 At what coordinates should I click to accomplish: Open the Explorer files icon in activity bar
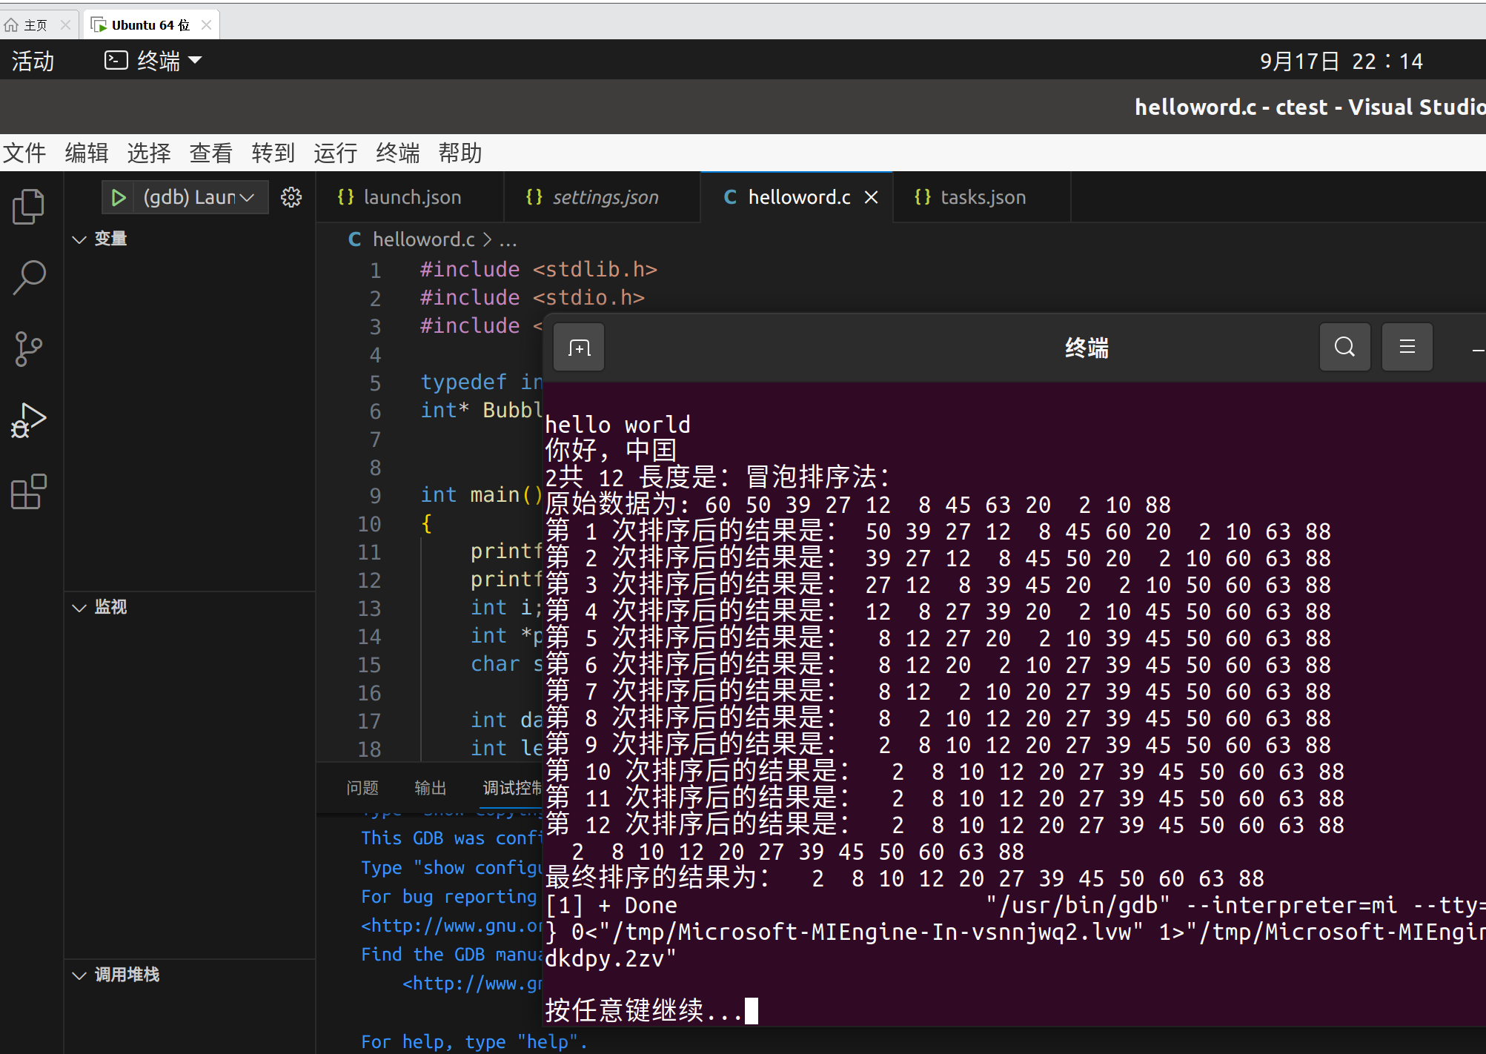pos(29,207)
